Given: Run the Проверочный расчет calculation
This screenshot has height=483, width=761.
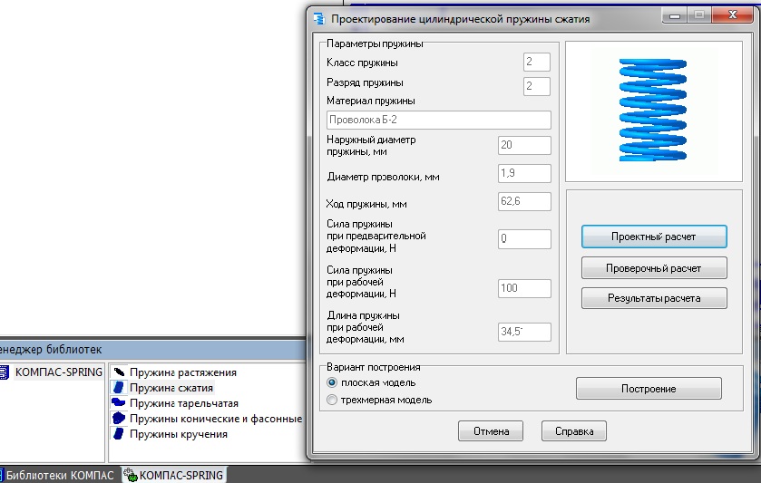Looking at the screenshot, I should click(x=654, y=268).
